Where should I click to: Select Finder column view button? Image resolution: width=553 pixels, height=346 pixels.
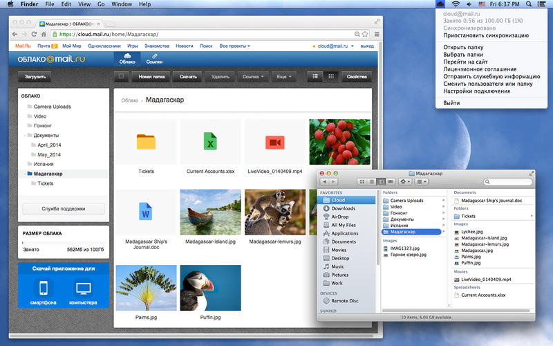pyautogui.click(x=381, y=181)
